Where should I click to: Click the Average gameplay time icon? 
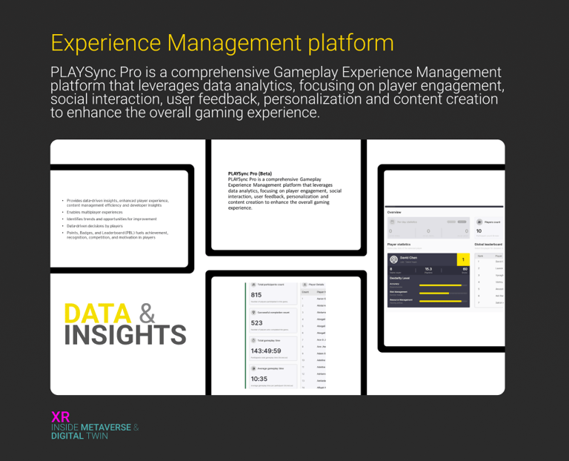click(x=253, y=368)
